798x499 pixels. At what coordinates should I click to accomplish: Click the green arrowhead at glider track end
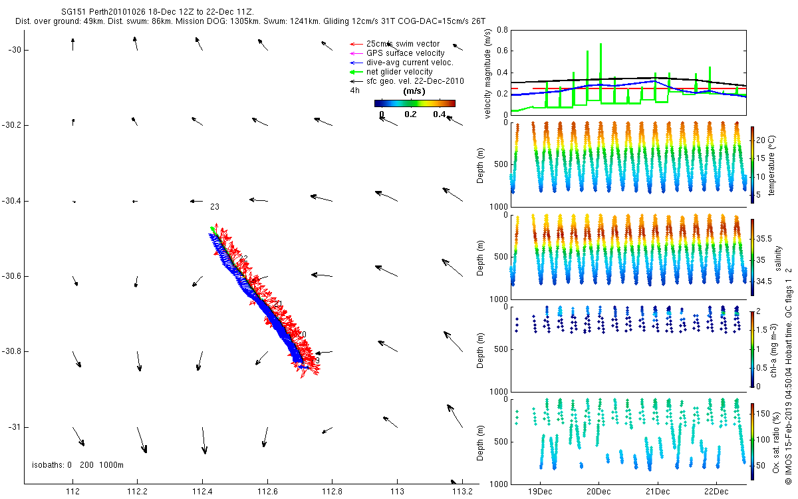coord(213,230)
